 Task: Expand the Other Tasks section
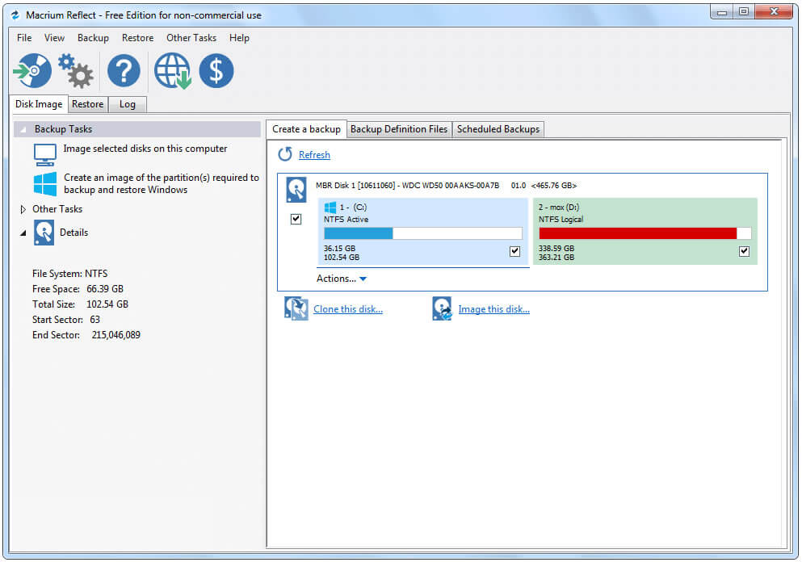click(23, 209)
